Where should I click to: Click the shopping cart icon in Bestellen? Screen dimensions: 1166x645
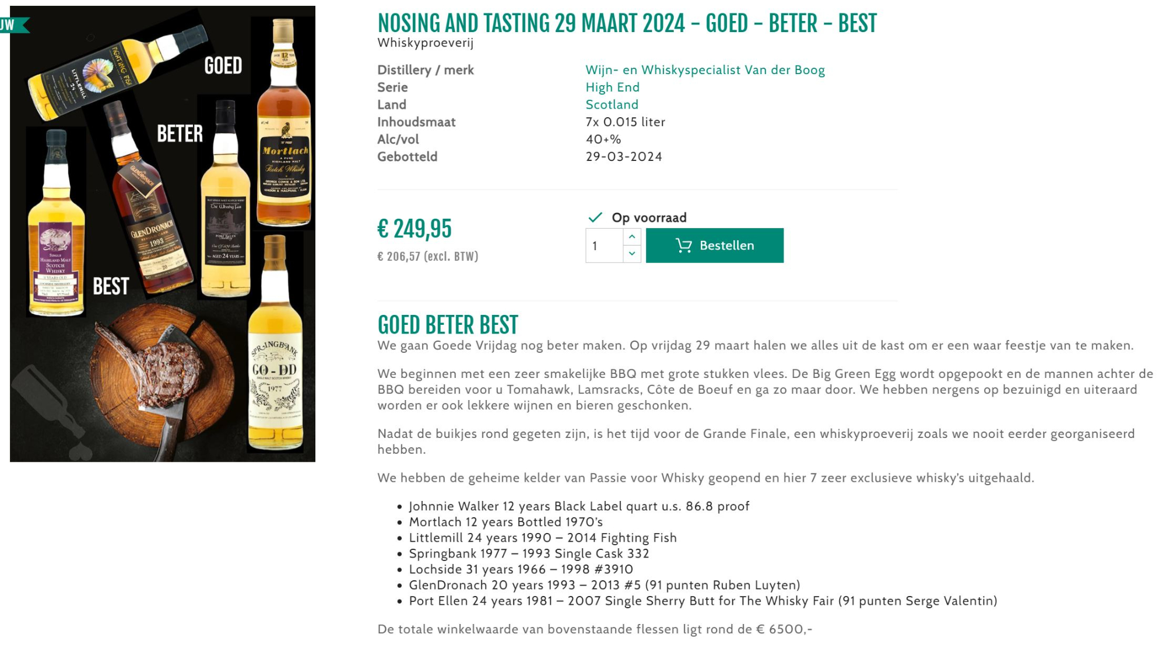[683, 246]
